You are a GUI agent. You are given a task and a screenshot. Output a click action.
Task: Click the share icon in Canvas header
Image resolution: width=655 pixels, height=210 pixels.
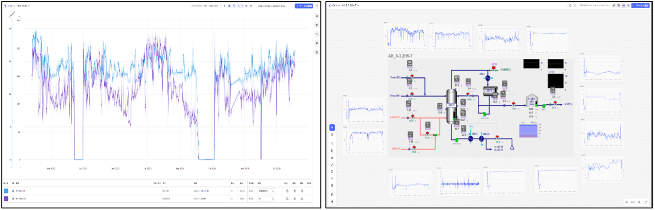click(628, 5)
